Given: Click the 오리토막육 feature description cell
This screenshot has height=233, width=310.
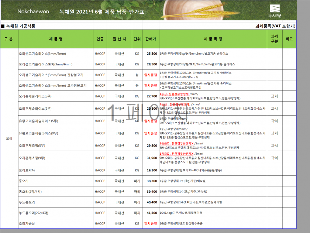Looking at the screenshot, I should point(213,170).
